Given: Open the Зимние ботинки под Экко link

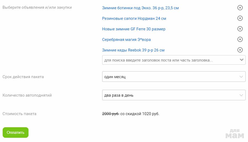Looking at the screenshot, I should 140,8.
